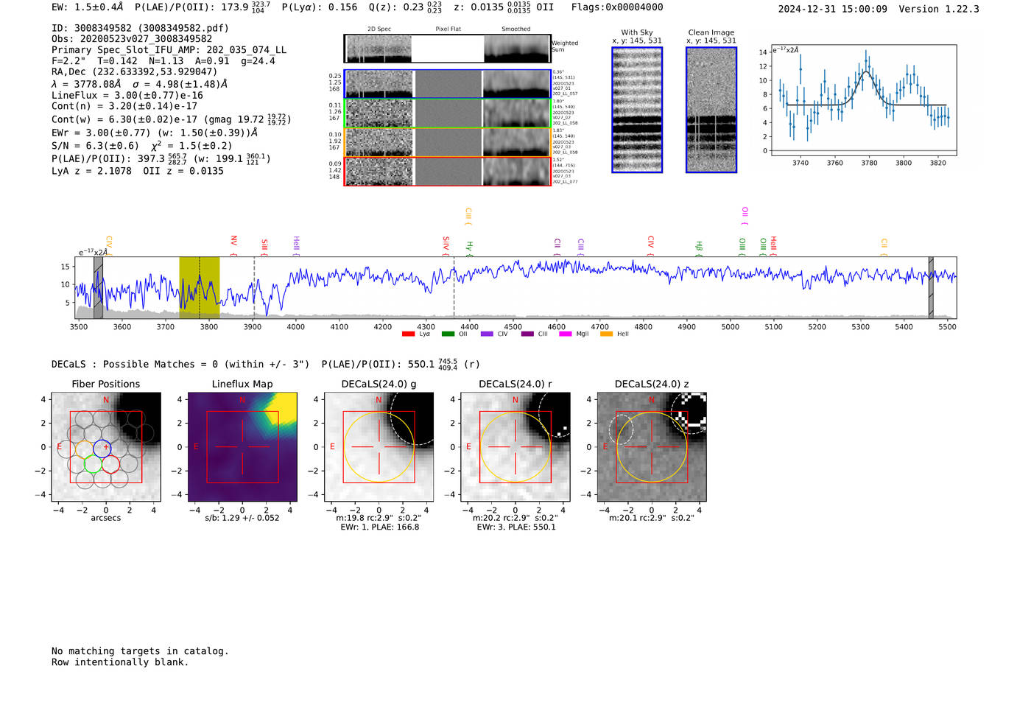Click the Smoothed column header
This screenshot has width=1031, height=702.
pyautogui.click(x=516, y=29)
